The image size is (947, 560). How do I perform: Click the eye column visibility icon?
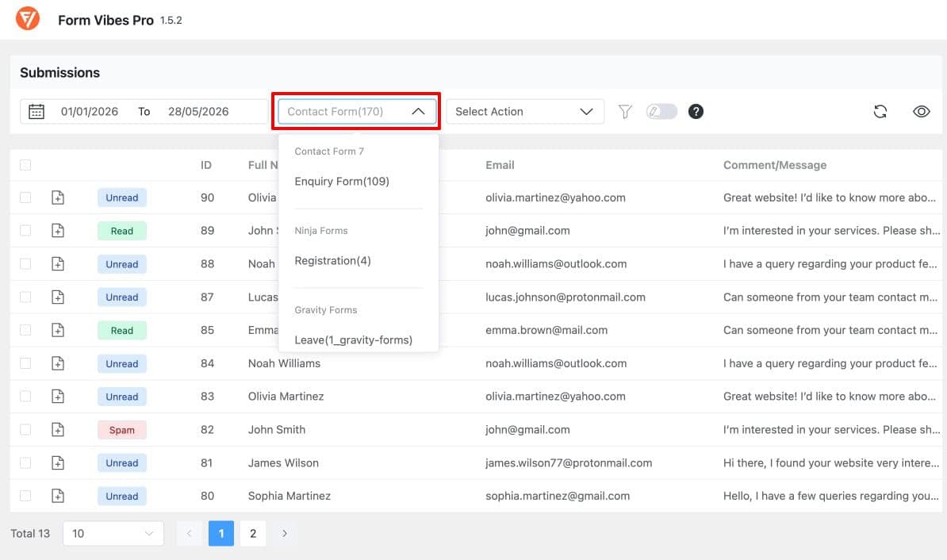(921, 111)
